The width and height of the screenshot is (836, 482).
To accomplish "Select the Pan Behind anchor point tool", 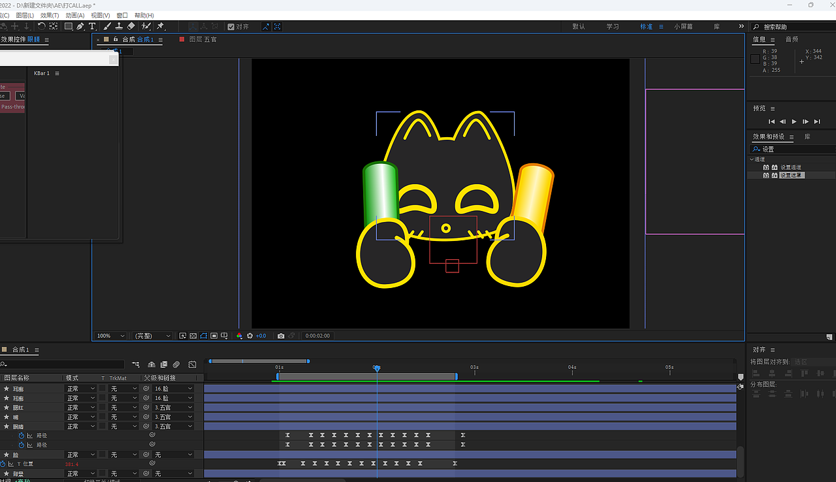I will pos(54,27).
